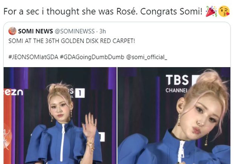Click the ezn logo in left photo

point(14,92)
